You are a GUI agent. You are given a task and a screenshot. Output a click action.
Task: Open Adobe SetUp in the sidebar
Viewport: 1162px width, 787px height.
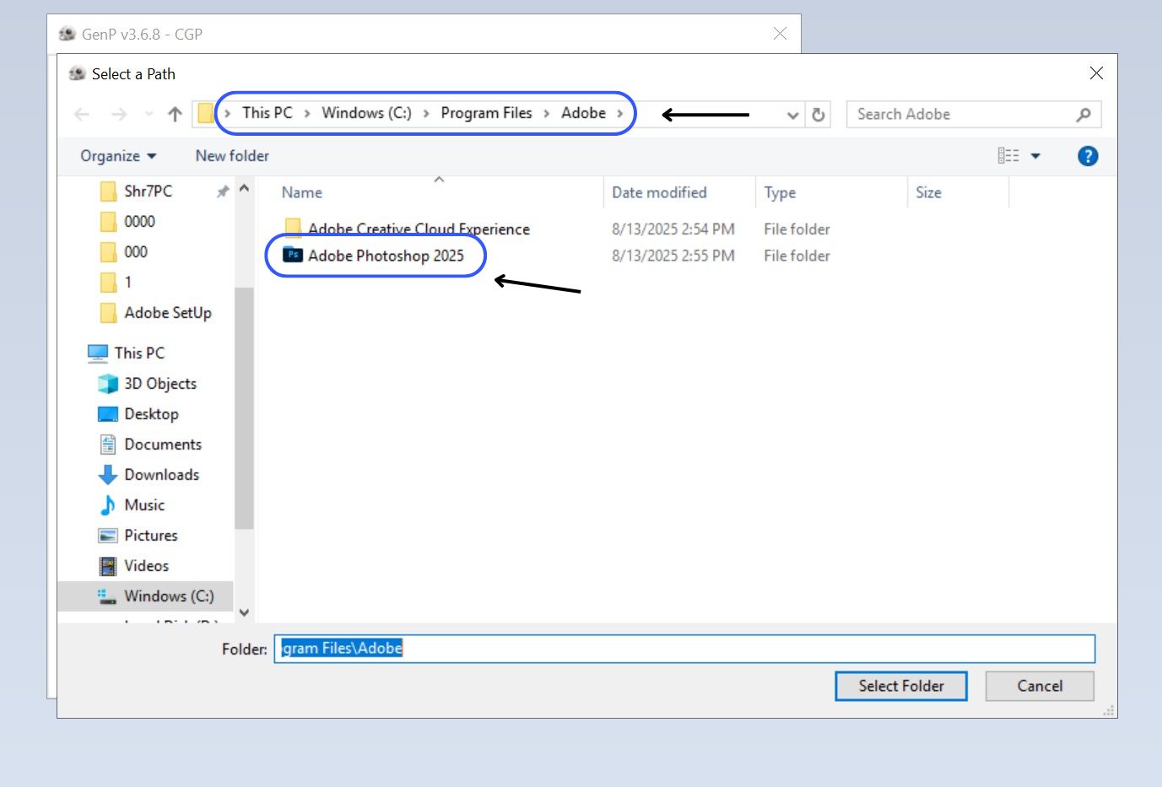pos(167,313)
